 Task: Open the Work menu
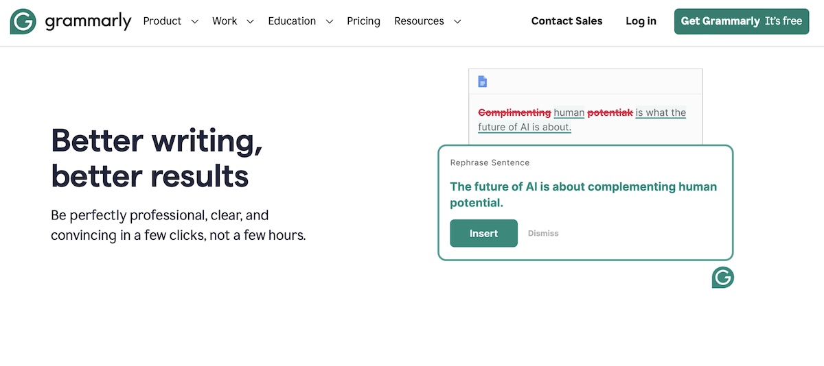(225, 21)
